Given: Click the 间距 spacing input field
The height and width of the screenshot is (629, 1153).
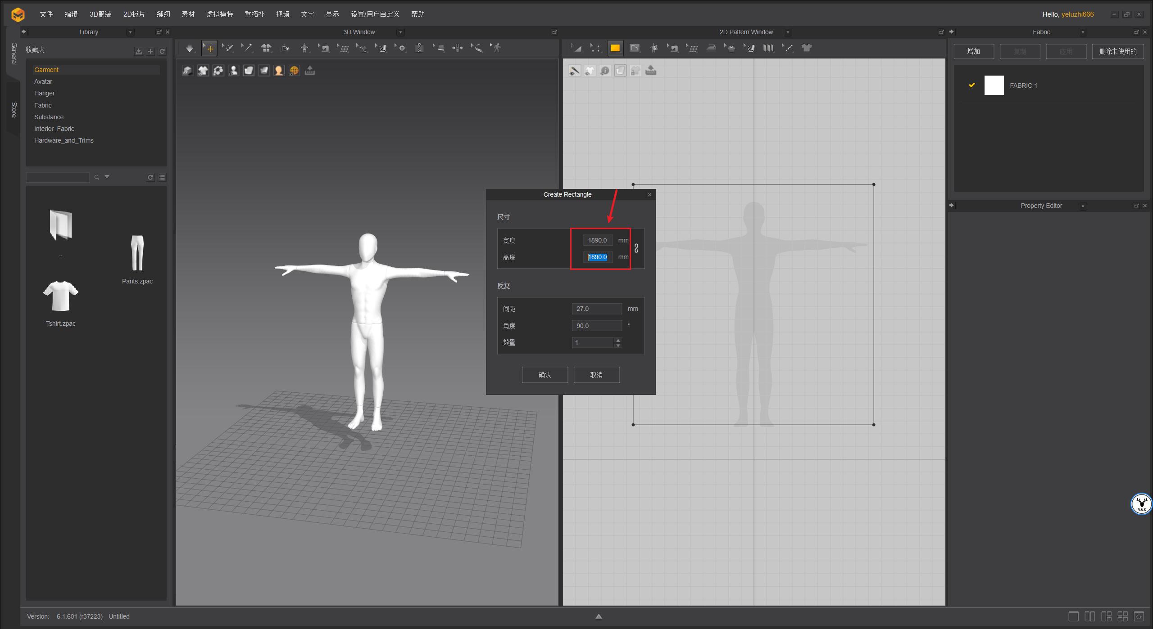Looking at the screenshot, I should pyautogui.click(x=596, y=309).
